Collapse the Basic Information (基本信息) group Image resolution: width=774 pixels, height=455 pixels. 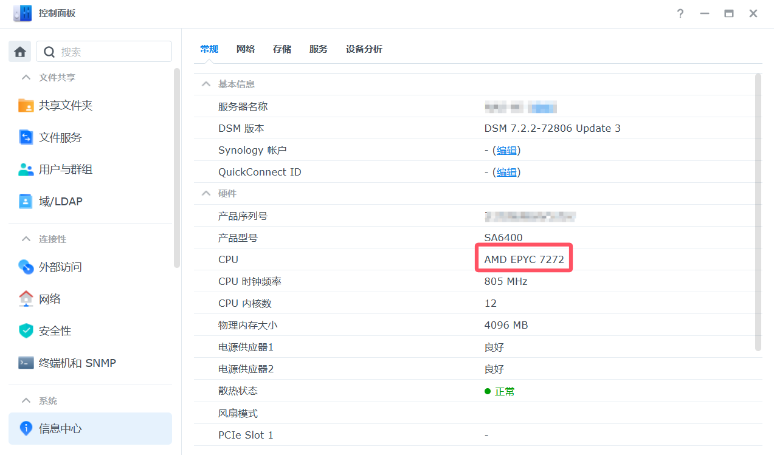pyautogui.click(x=206, y=84)
